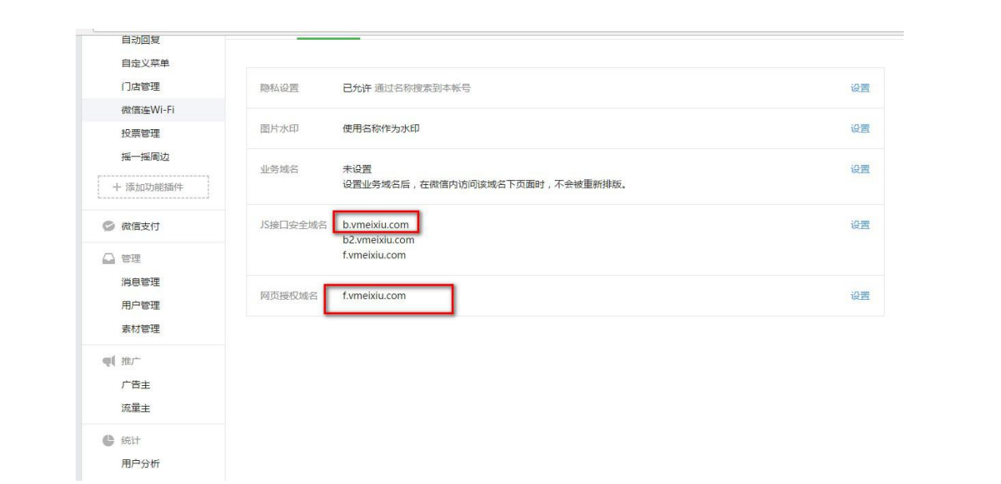Image resolution: width=1001 pixels, height=484 pixels.
Task: Open 消息管理 under 管理
Action: pos(140,282)
